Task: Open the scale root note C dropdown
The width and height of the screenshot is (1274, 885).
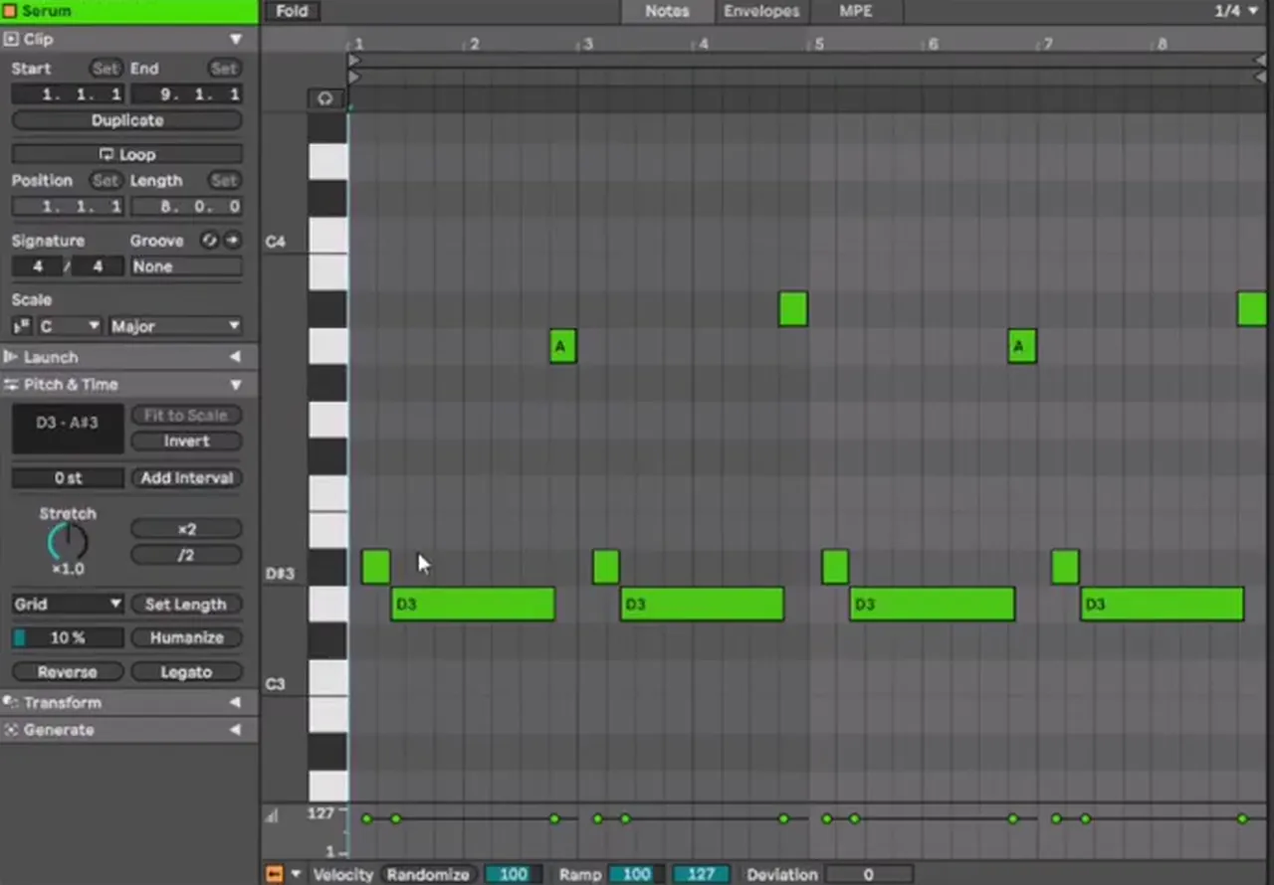Action: 69,326
